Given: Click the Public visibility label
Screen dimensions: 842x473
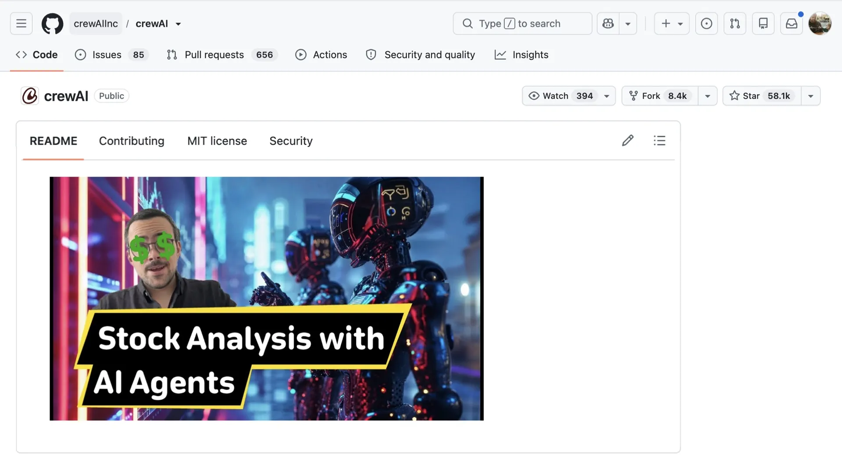Looking at the screenshot, I should 111,96.
